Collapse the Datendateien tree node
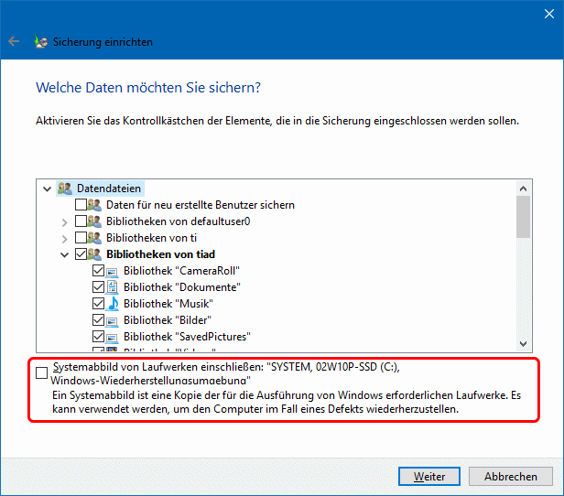Image resolution: width=564 pixels, height=496 pixels. tap(48, 189)
